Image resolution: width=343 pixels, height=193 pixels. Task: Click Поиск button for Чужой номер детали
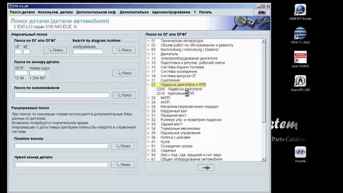pos(123,165)
